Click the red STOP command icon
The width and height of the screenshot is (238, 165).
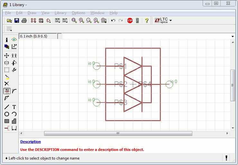pos(130,21)
